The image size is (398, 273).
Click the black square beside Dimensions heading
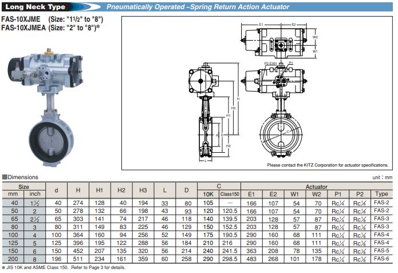(4, 177)
